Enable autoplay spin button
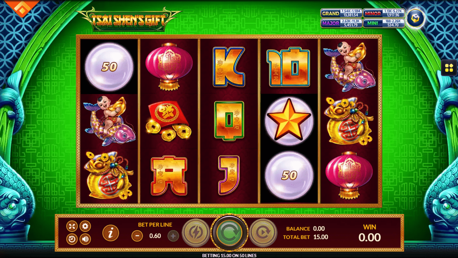 pyautogui.click(x=263, y=233)
